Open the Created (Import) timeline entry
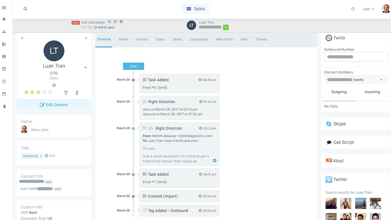The width and height of the screenshot is (391, 220). click(x=179, y=196)
